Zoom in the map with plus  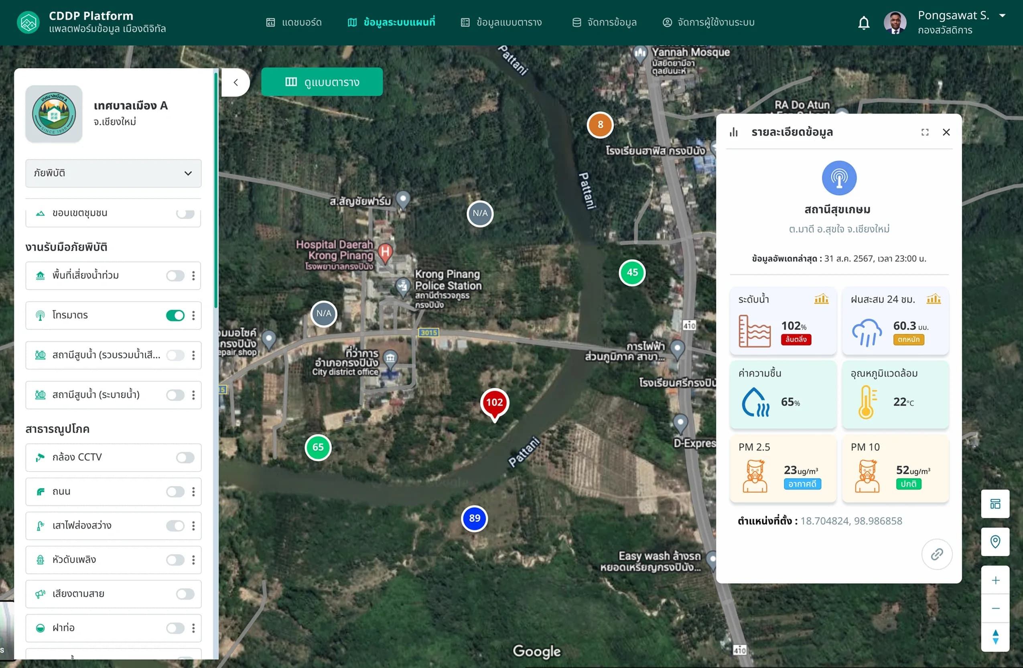point(995,580)
